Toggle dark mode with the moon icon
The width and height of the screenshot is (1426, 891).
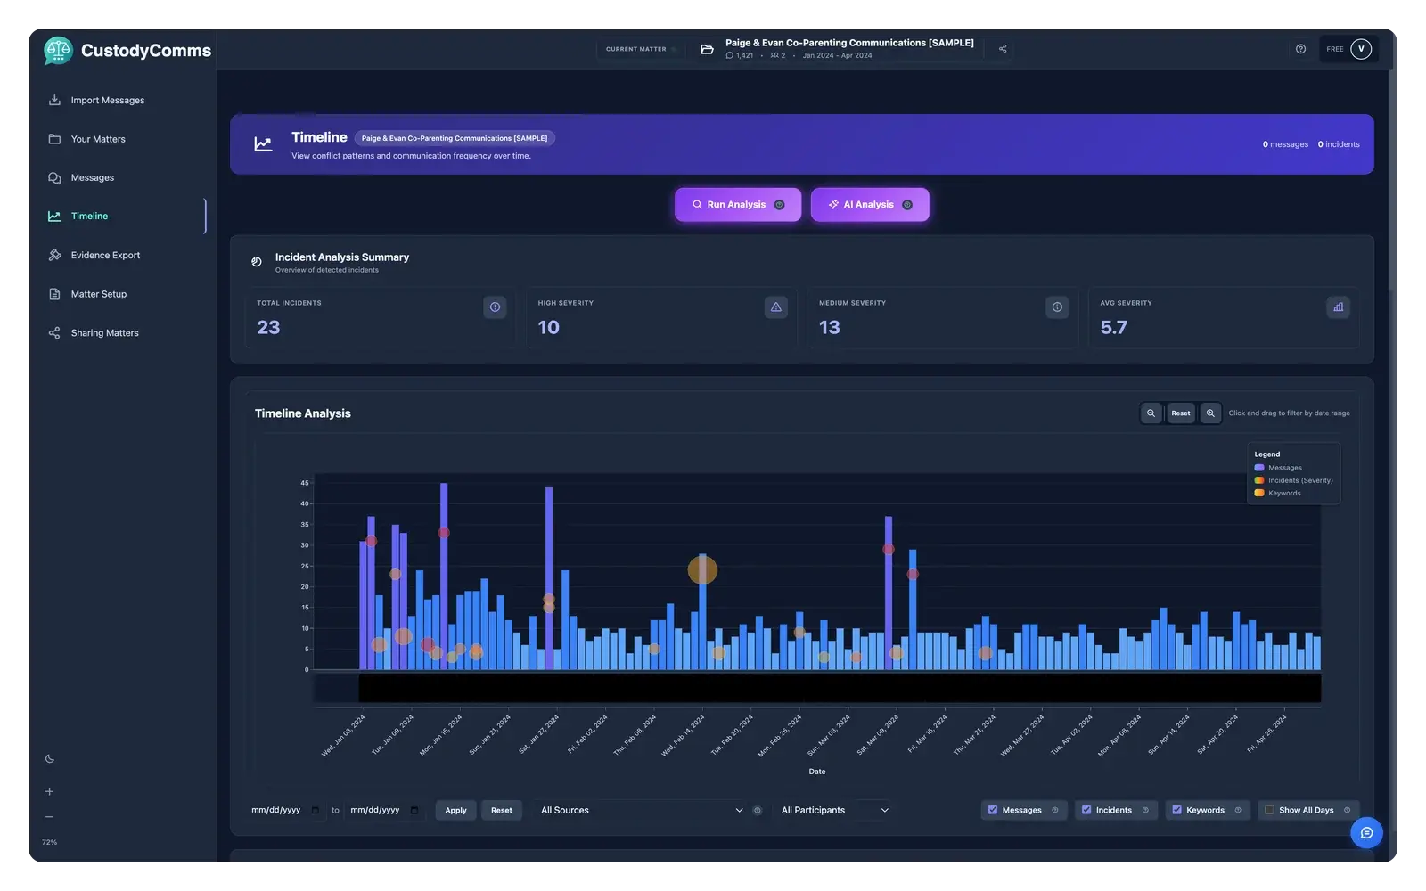tap(50, 759)
